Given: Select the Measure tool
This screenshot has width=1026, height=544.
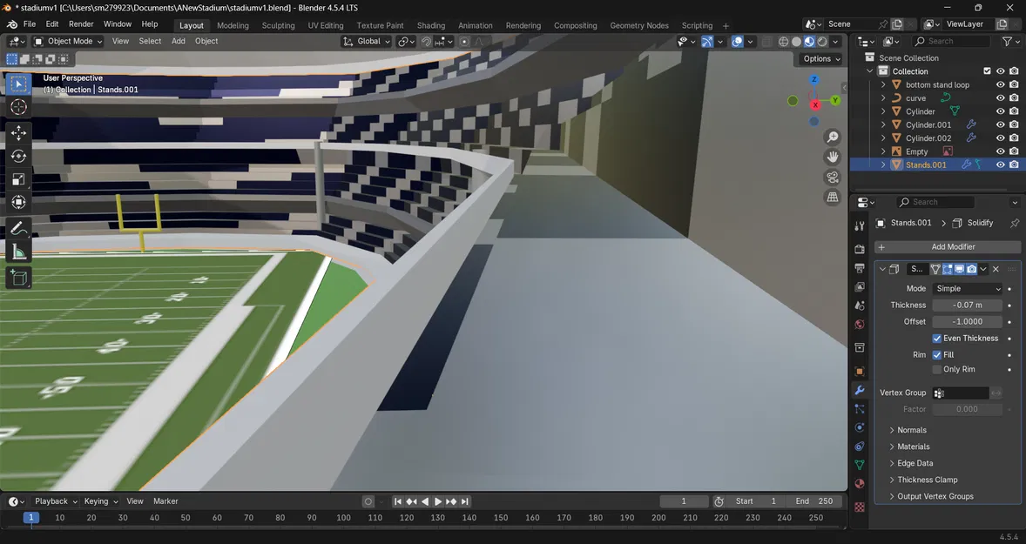Looking at the screenshot, I should 18,252.
